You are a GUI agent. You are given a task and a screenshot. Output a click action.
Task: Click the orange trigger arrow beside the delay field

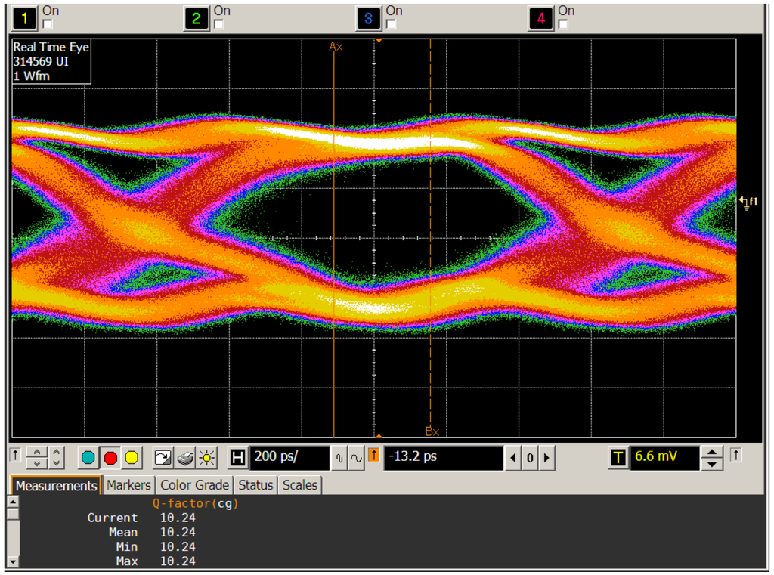click(x=373, y=457)
